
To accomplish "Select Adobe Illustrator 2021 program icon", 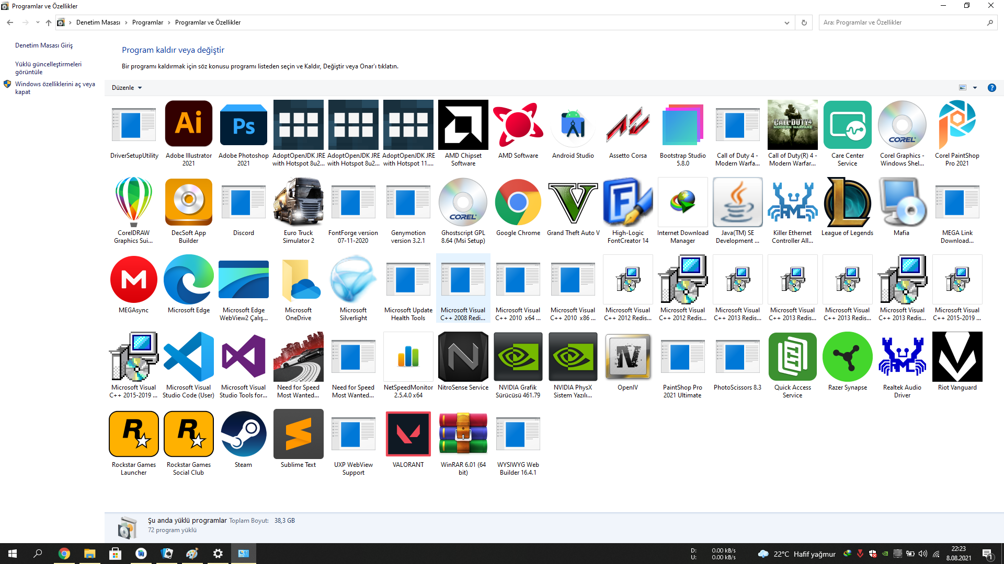I will pos(189,124).
